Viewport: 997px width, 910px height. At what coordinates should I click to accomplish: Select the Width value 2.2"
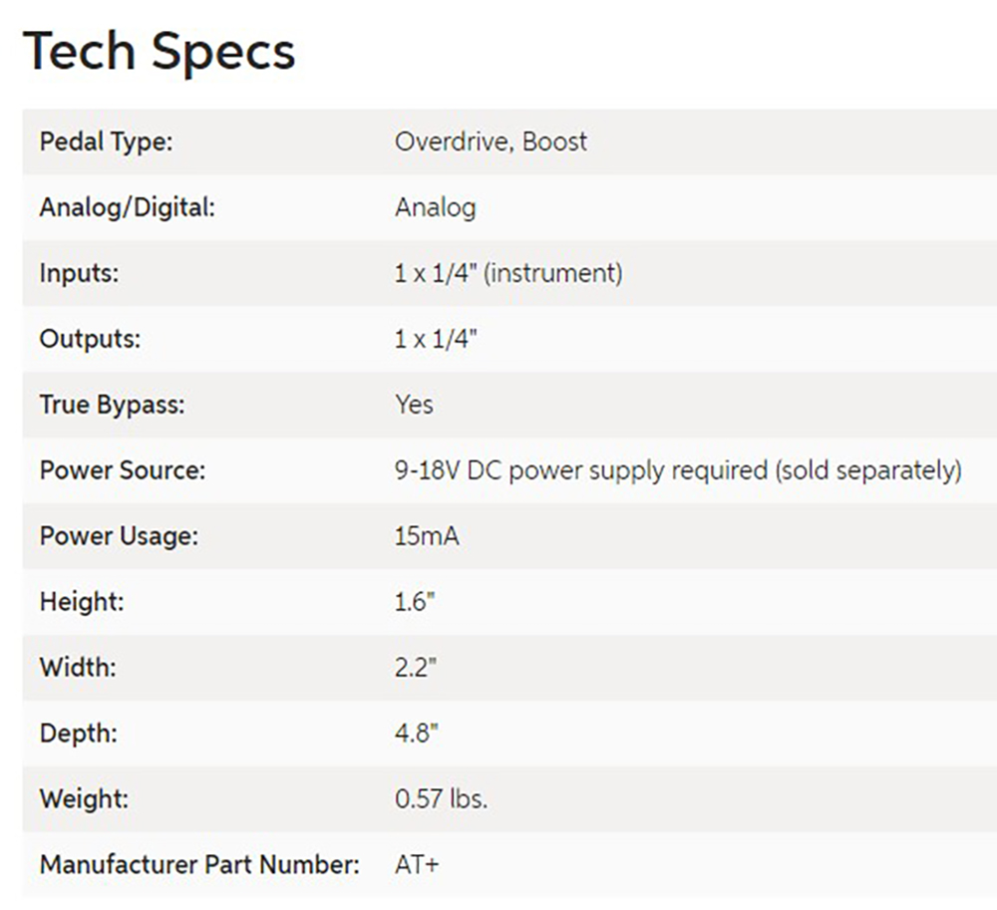[x=416, y=668]
